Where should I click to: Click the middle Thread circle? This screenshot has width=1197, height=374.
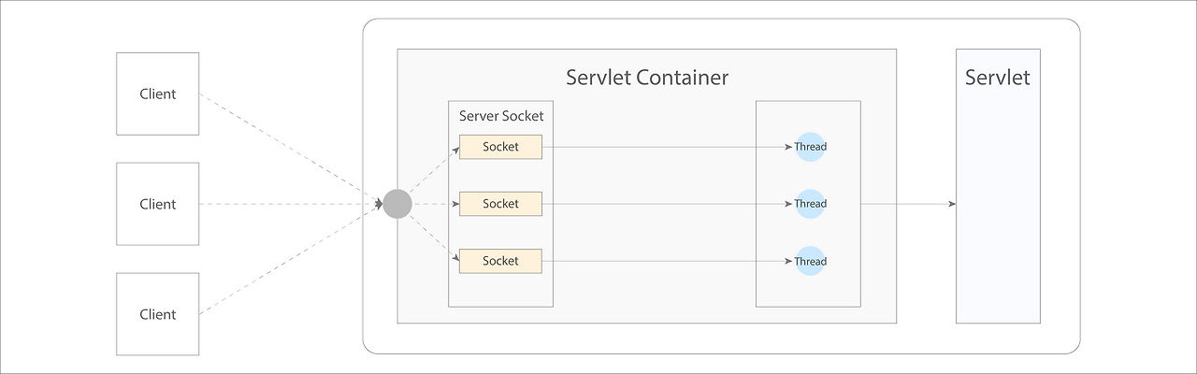tap(810, 204)
